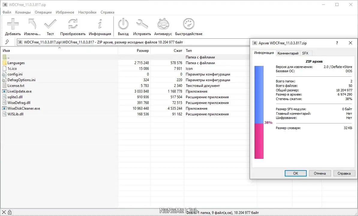The height and width of the screenshot is (216, 358).
Task: Switch to the Комментарий tab
Action: point(288,53)
